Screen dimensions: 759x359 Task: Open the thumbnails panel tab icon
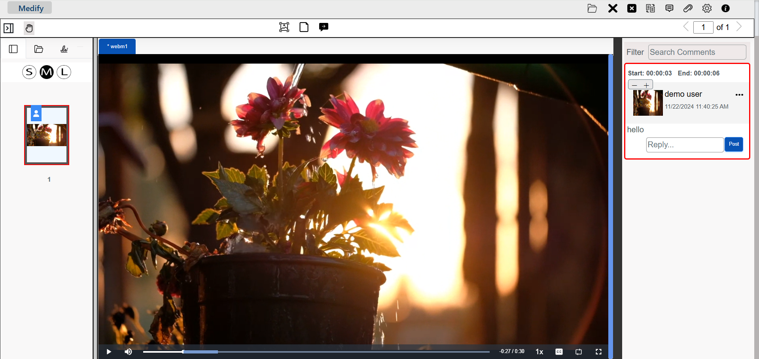click(13, 49)
